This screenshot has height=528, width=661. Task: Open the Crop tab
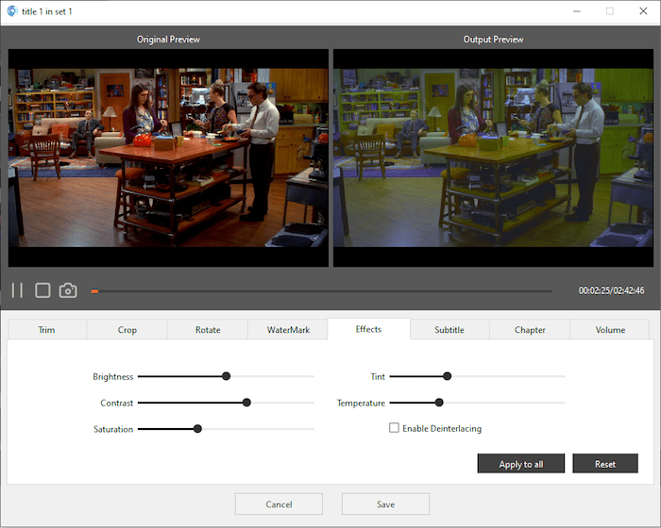point(127,330)
